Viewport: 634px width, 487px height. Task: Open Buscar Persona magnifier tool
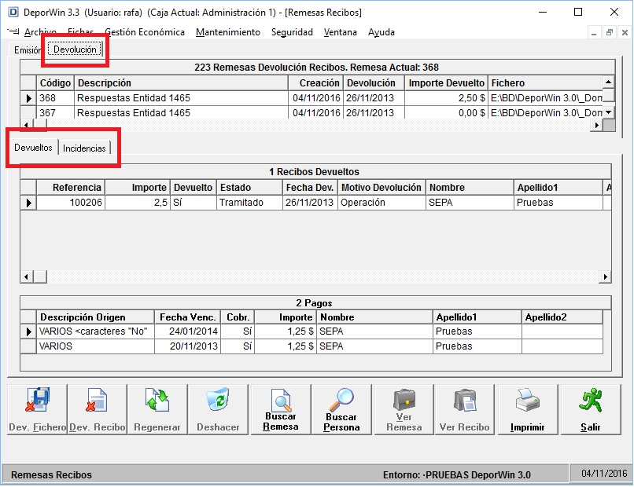(x=341, y=409)
